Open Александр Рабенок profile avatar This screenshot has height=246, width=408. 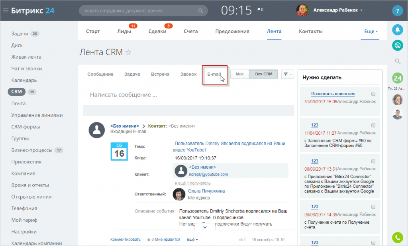tap(302, 10)
